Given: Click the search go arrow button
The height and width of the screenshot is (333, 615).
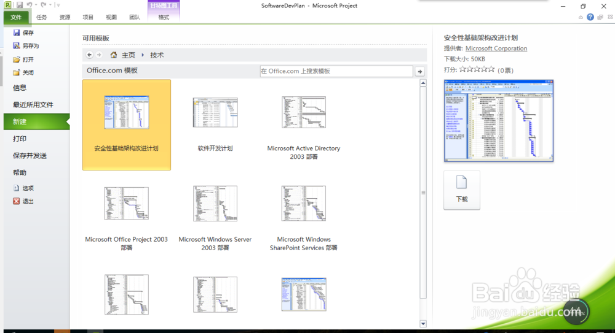Looking at the screenshot, I should [x=420, y=72].
